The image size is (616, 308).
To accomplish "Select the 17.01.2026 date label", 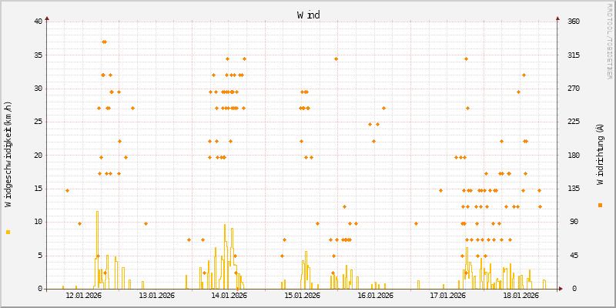I will 447,295.
